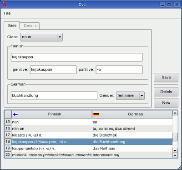Viewport: 182px width, 170px height.
Task: Sort by the Finnish column header
Action: (x=52, y=114)
